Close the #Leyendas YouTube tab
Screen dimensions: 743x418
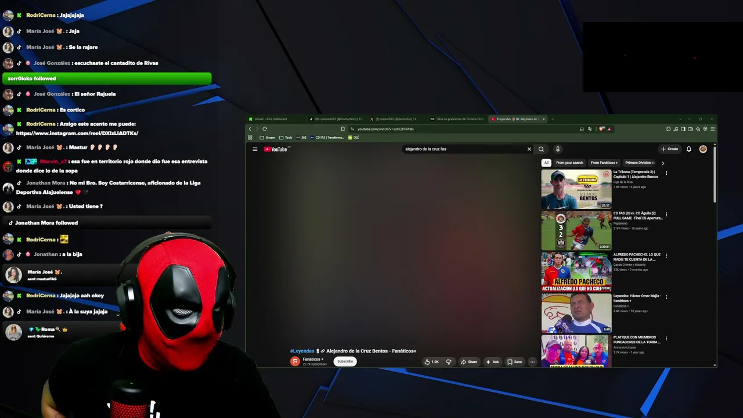point(543,119)
